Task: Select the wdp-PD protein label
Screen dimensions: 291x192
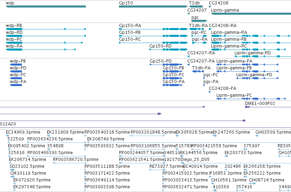Action: [x=18, y=68]
